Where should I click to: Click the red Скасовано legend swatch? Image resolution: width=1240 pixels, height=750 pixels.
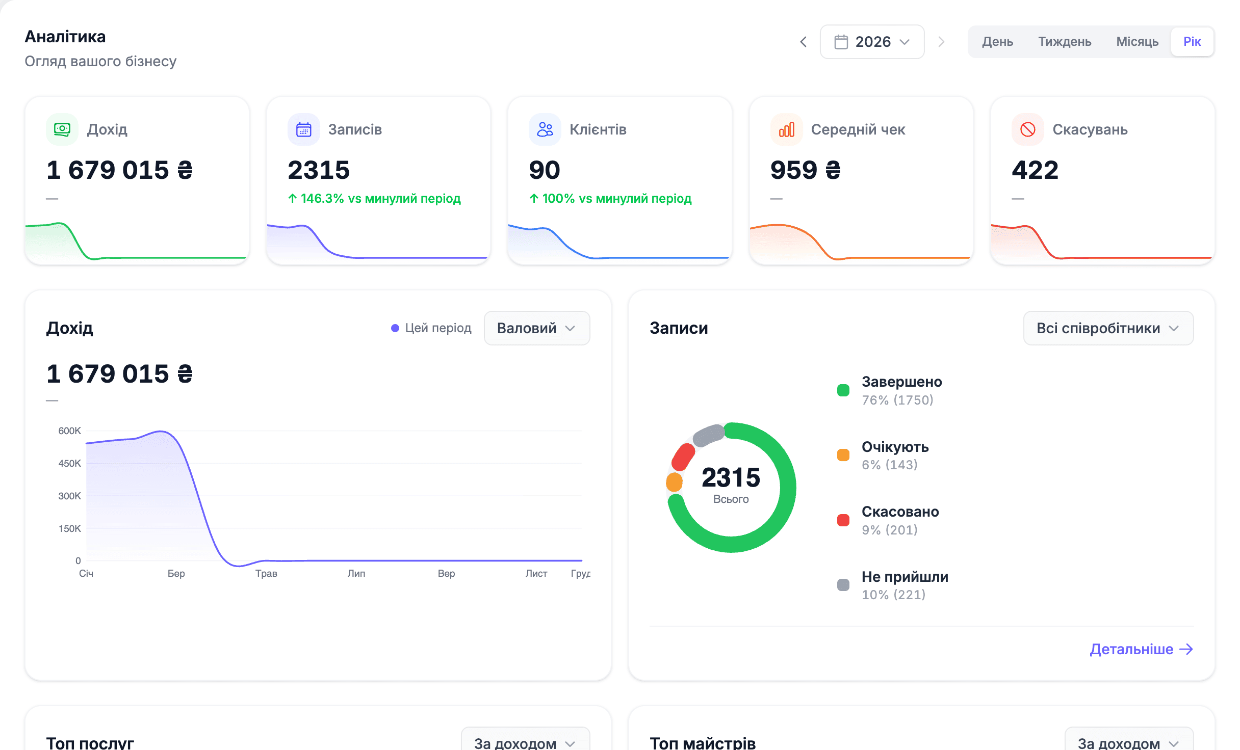(843, 520)
